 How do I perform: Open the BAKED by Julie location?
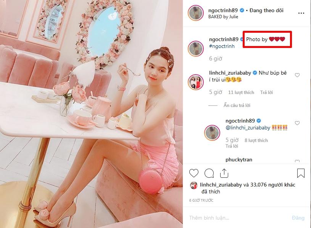[x=223, y=17]
